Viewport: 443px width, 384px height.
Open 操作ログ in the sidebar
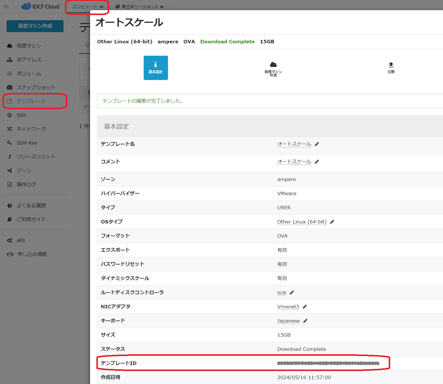(27, 184)
